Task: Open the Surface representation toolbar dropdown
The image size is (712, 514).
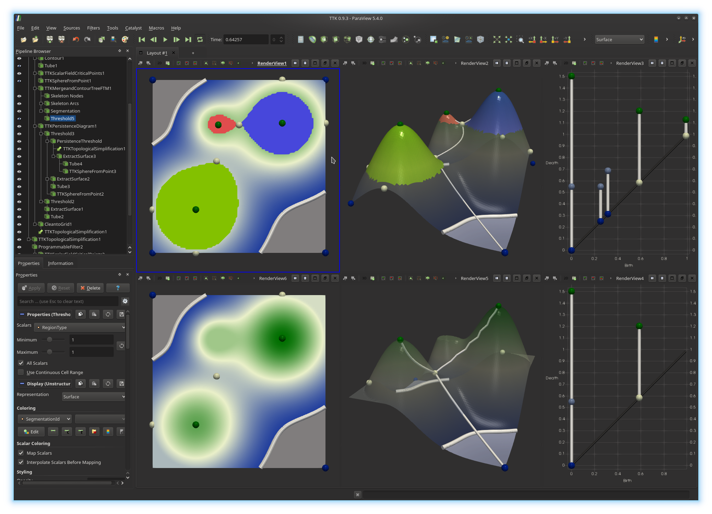Action: point(619,39)
